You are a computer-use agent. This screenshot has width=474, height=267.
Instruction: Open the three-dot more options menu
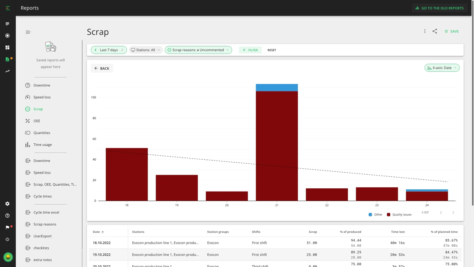coord(425,31)
